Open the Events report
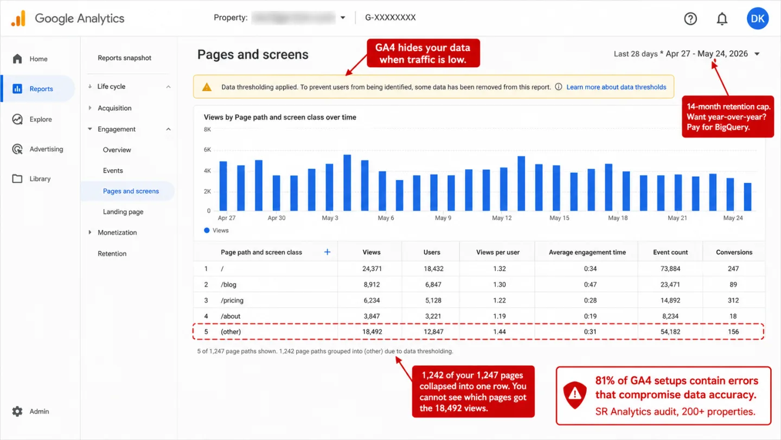This screenshot has width=781, height=440. tap(113, 170)
